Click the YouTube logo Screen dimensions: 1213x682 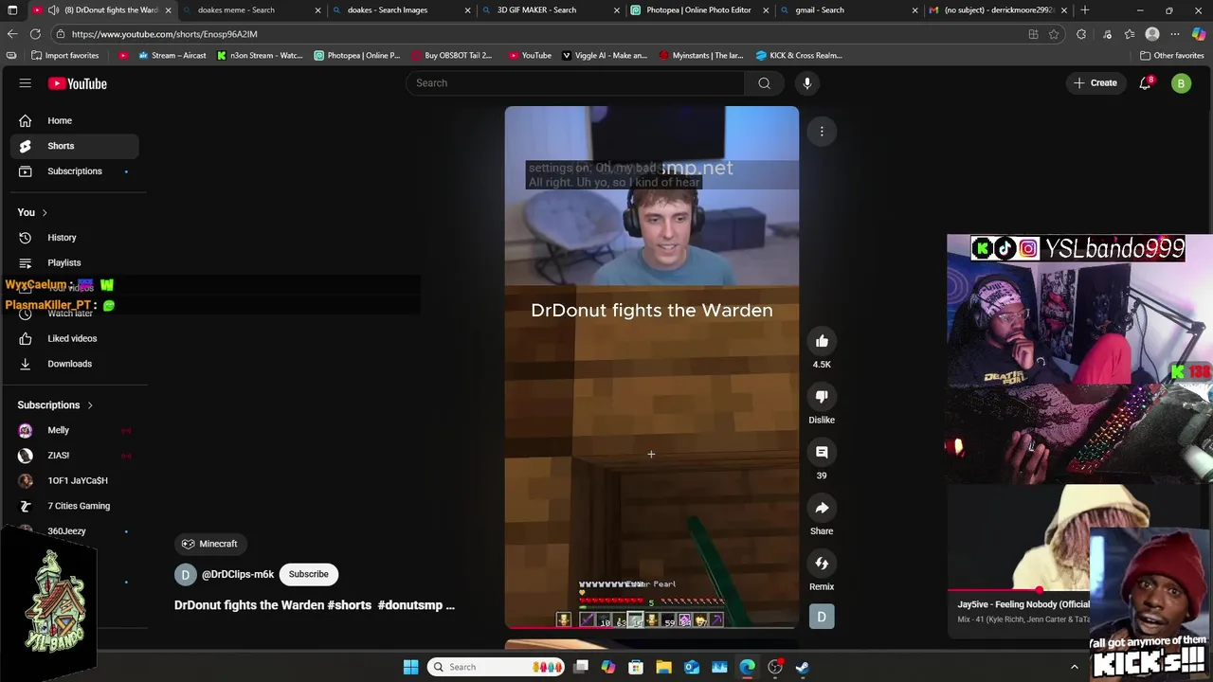click(78, 83)
